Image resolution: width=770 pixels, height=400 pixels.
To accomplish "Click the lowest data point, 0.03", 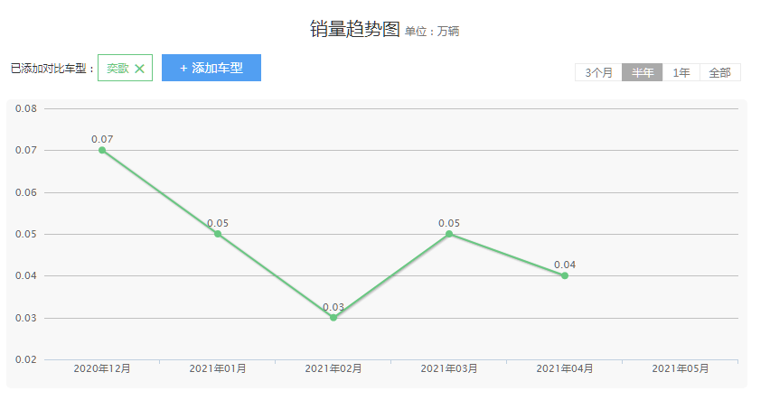I will point(333,318).
